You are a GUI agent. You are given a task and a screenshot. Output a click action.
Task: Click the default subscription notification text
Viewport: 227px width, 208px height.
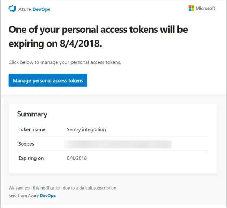point(62,188)
